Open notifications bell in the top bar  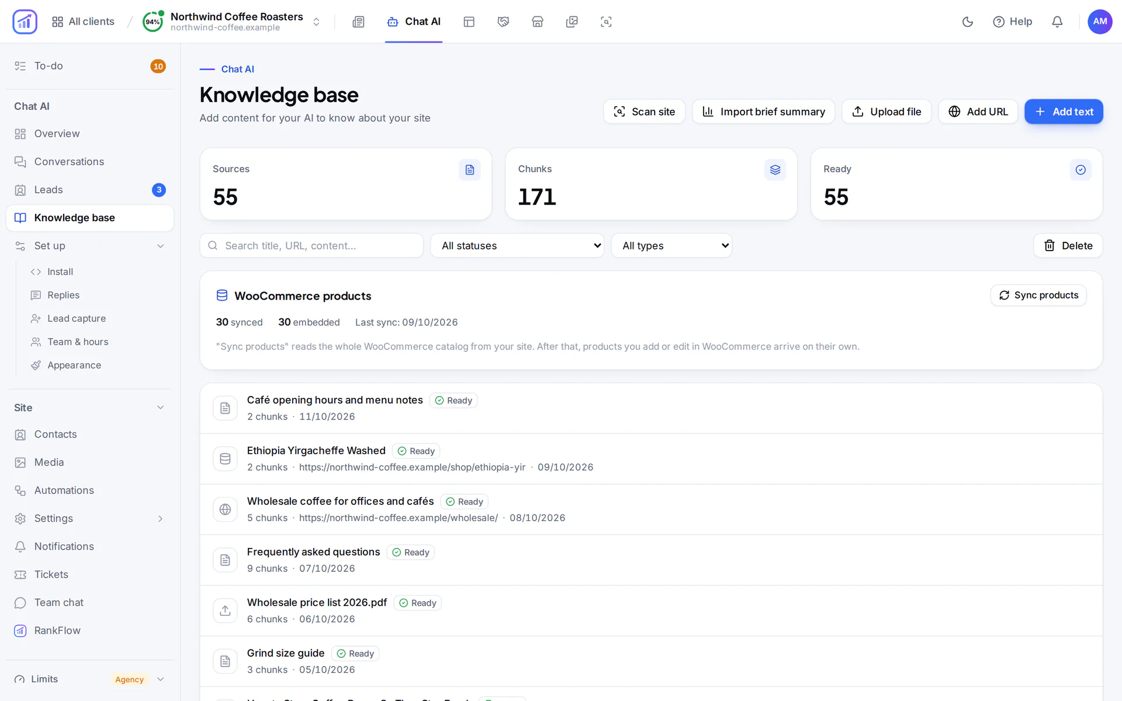(1057, 22)
